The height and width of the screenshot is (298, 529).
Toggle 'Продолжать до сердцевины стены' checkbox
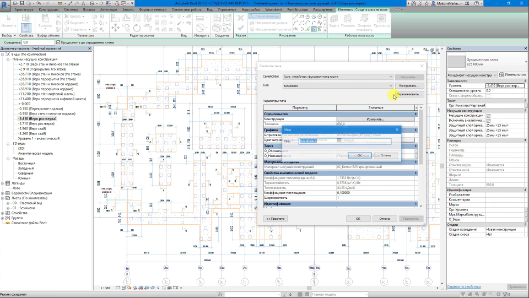coord(58,42)
